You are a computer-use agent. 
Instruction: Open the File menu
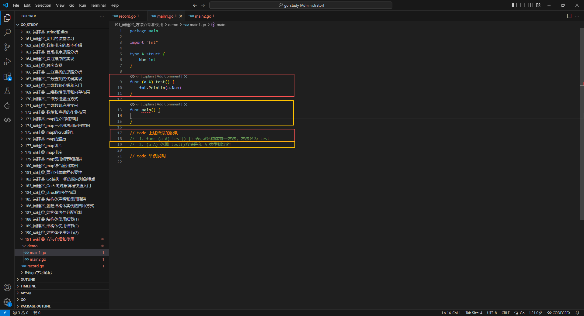16,5
